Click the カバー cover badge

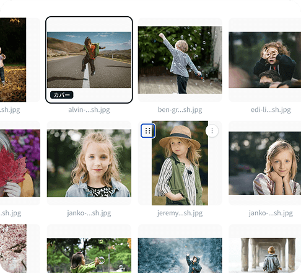(x=62, y=95)
